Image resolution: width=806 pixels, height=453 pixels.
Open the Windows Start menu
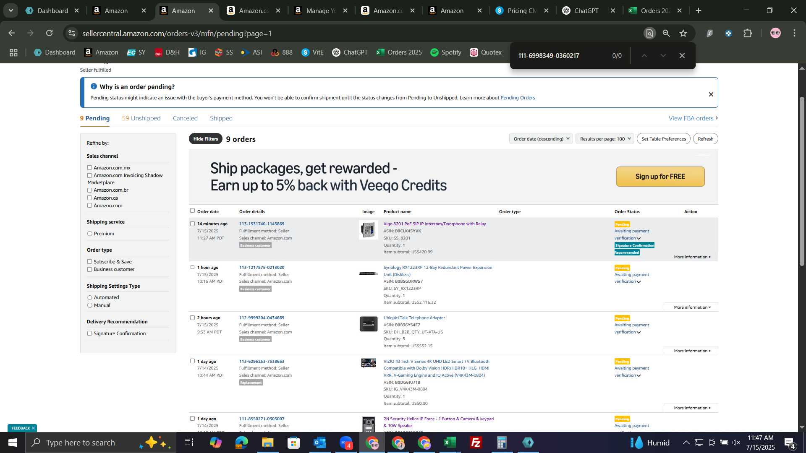12,443
